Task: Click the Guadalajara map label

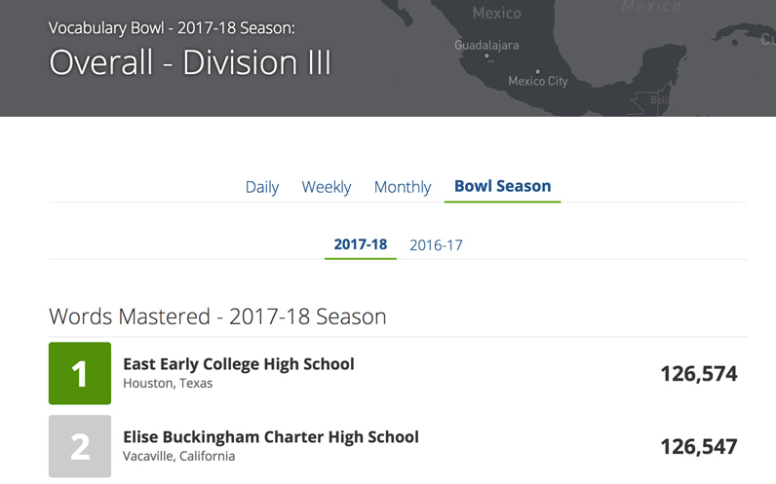Action: click(486, 45)
